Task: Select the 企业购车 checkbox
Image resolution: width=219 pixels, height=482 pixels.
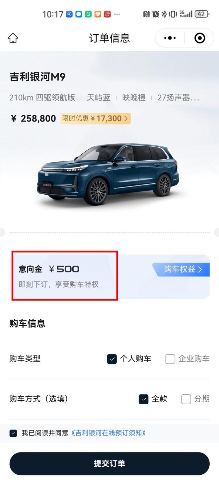Action: tap(170, 359)
